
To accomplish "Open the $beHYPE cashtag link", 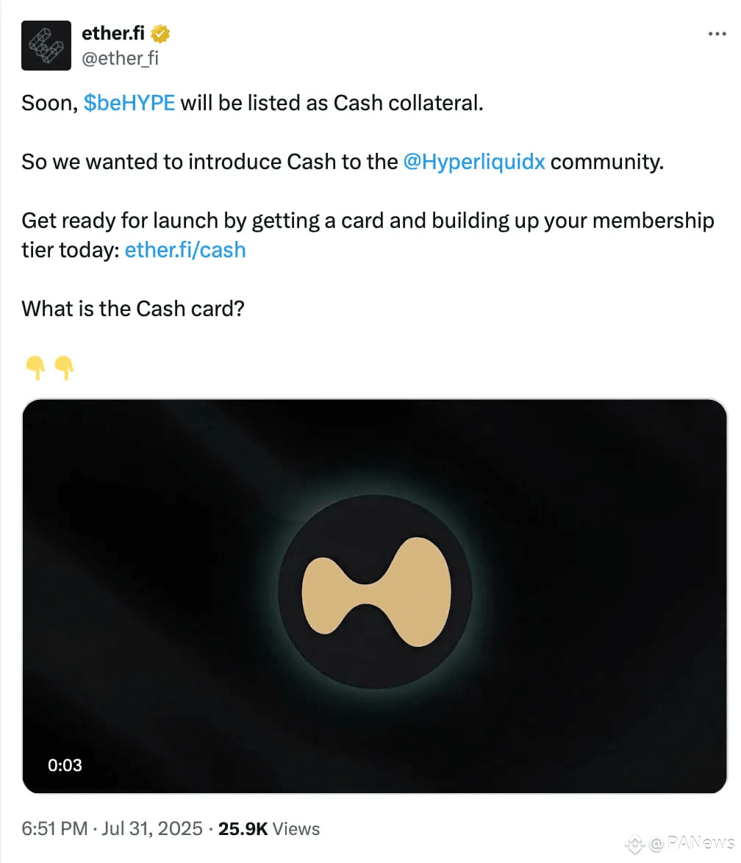I will (129, 103).
